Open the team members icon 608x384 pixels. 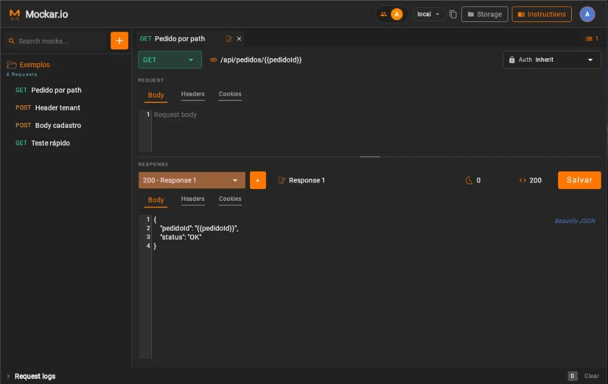[384, 14]
